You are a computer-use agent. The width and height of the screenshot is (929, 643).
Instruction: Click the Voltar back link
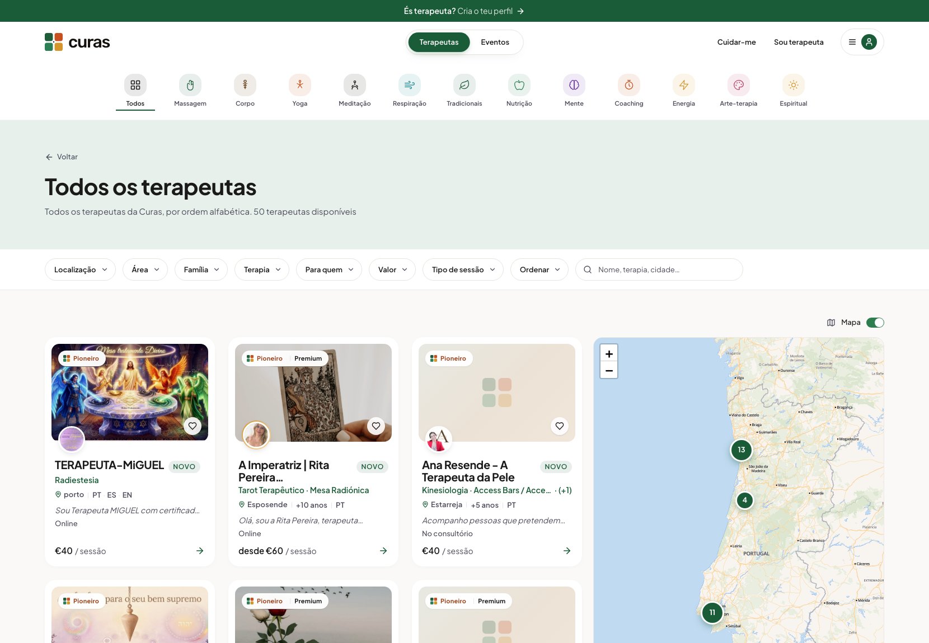pos(62,157)
